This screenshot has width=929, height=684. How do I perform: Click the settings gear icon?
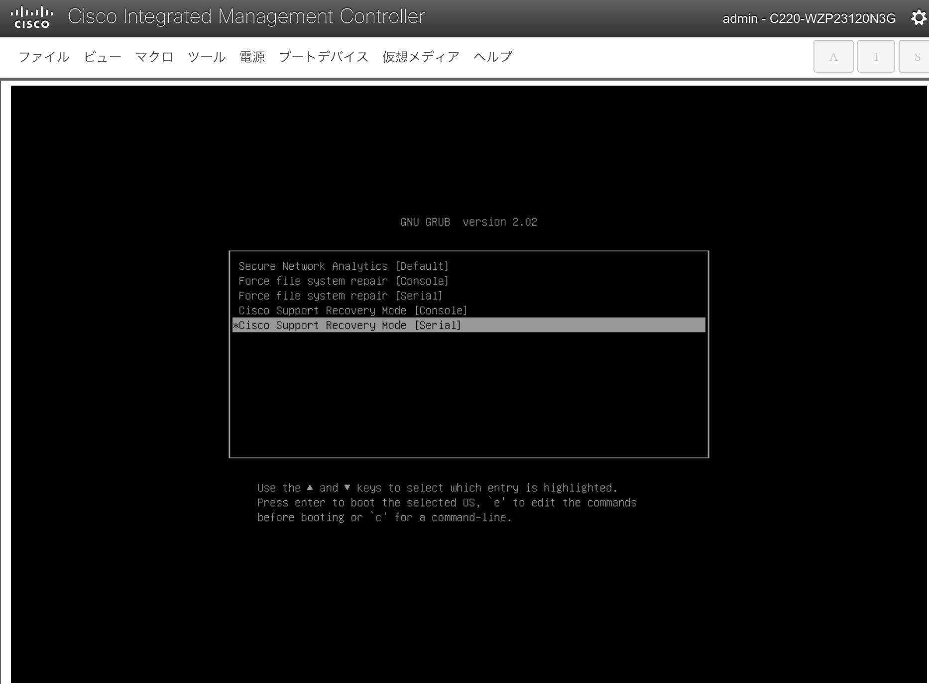coord(919,18)
